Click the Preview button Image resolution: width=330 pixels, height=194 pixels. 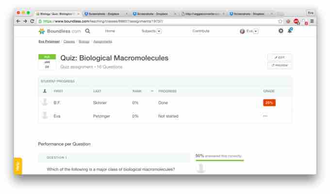280,65
